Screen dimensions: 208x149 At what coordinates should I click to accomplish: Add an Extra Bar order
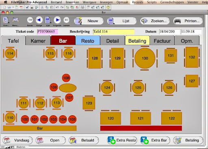click(x=155, y=140)
